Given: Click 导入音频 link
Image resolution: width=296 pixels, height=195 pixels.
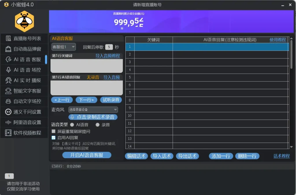Looking at the screenshot, I should (112, 77).
